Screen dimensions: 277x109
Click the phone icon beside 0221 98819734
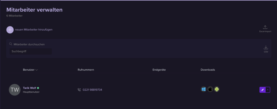tap(79, 90)
